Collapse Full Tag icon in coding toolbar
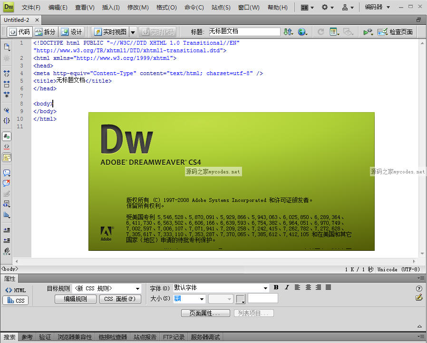Image resolution: width=427 pixels, height=343 pixels. pyautogui.click(x=7, y=74)
